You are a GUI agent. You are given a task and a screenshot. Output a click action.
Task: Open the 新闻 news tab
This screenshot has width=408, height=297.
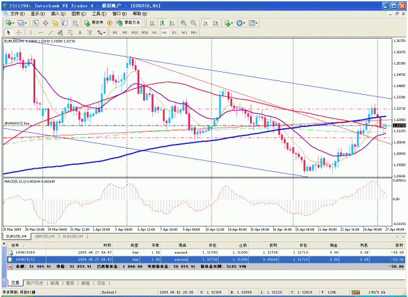pos(55,283)
